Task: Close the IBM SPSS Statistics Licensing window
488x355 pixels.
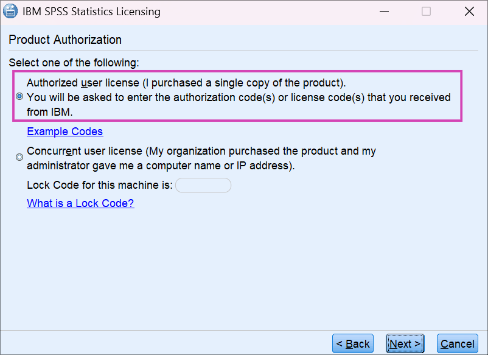Action: tap(469, 11)
